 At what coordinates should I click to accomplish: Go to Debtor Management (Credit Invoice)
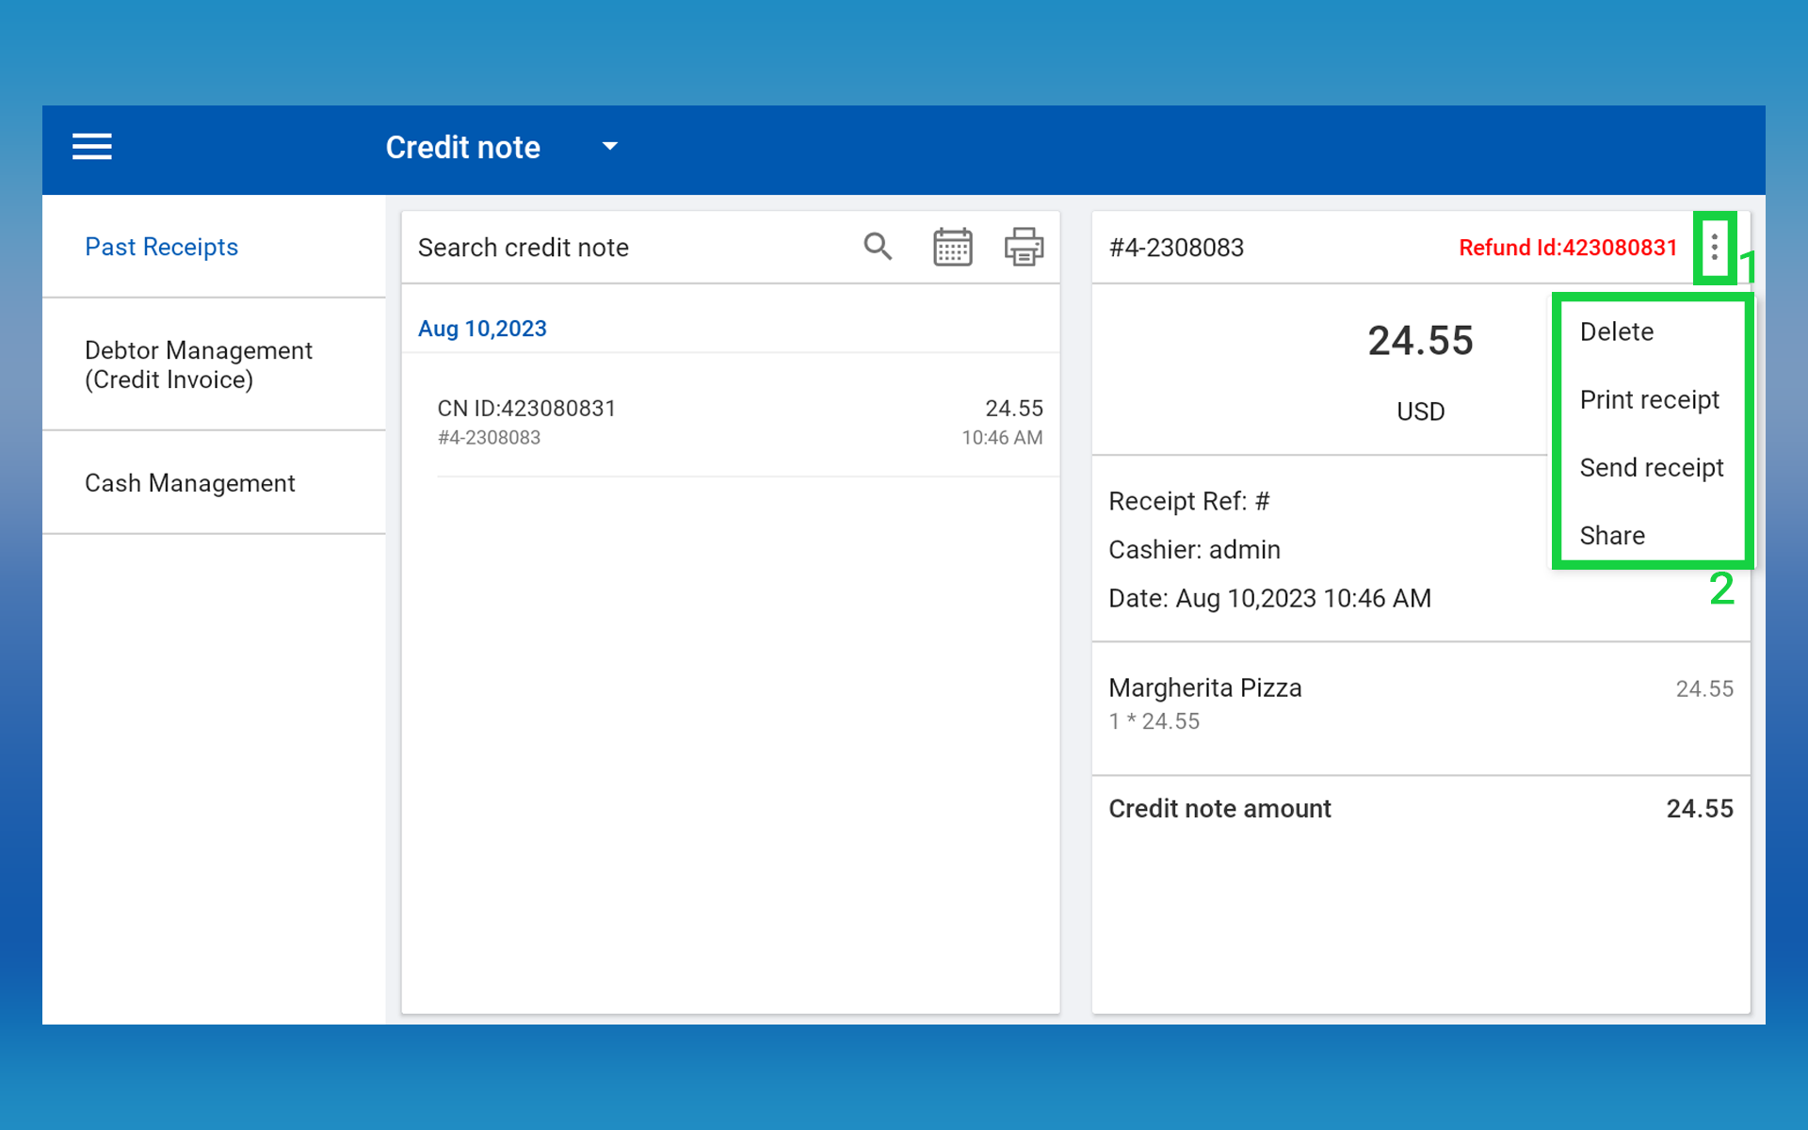click(x=198, y=364)
